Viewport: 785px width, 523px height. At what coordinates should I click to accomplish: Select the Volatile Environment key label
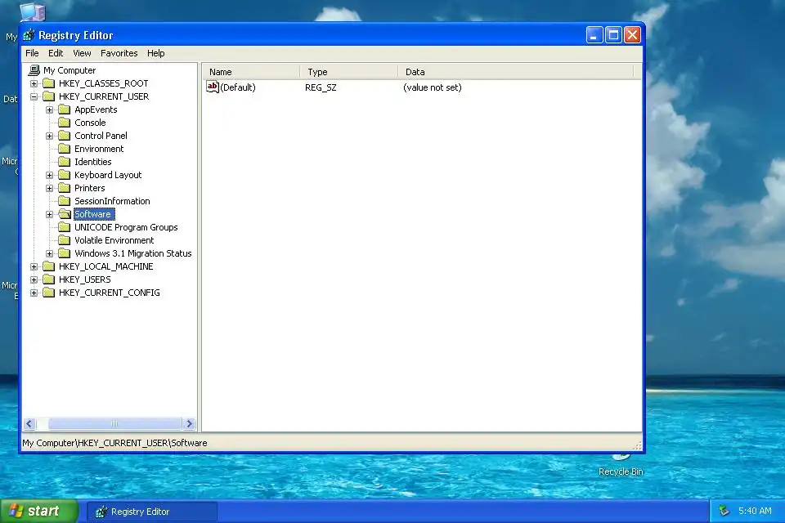click(114, 240)
